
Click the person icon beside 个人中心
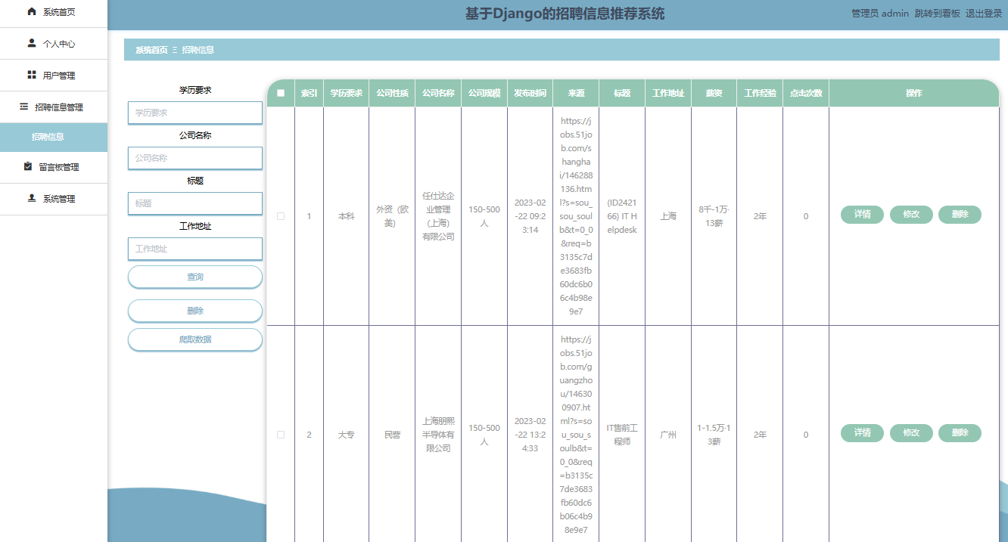tap(31, 43)
